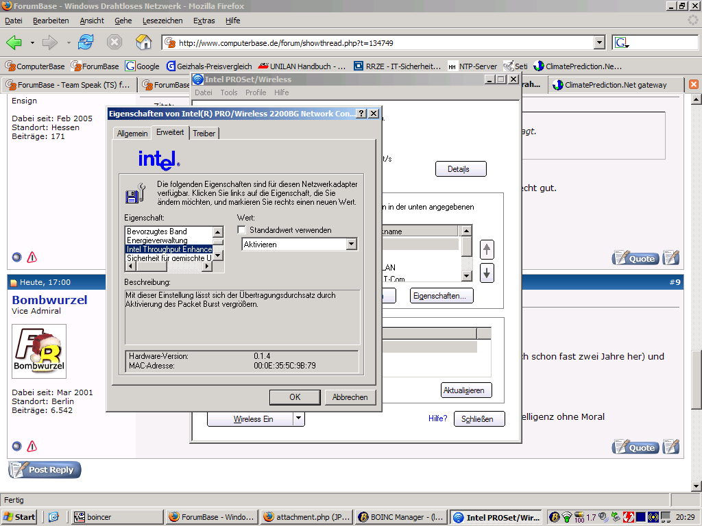The width and height of the screenshot is (702, 526).
Task: Click the Firefox Forward arrow button
Action: [49, 43]
